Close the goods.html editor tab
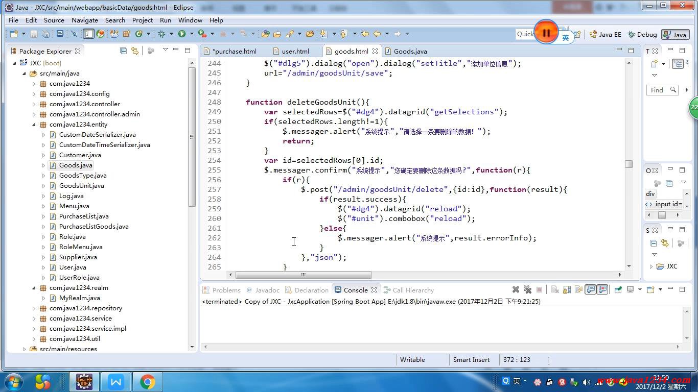 tap(375, 51)
